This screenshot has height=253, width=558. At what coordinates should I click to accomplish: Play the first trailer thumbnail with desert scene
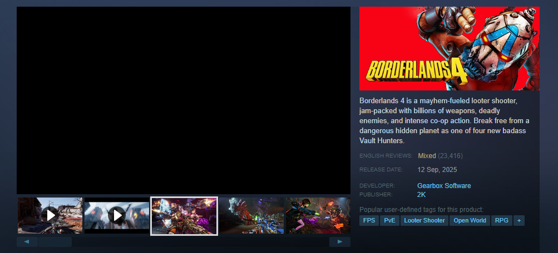coord(50,215)
